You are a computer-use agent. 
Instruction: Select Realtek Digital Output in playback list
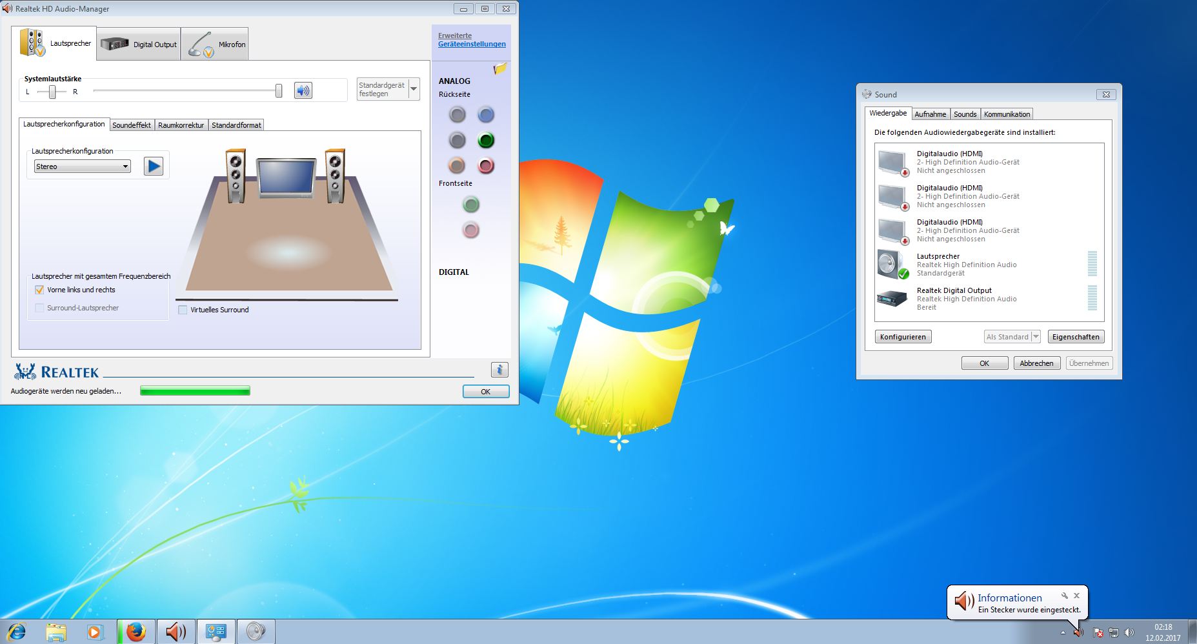point(989,299)
